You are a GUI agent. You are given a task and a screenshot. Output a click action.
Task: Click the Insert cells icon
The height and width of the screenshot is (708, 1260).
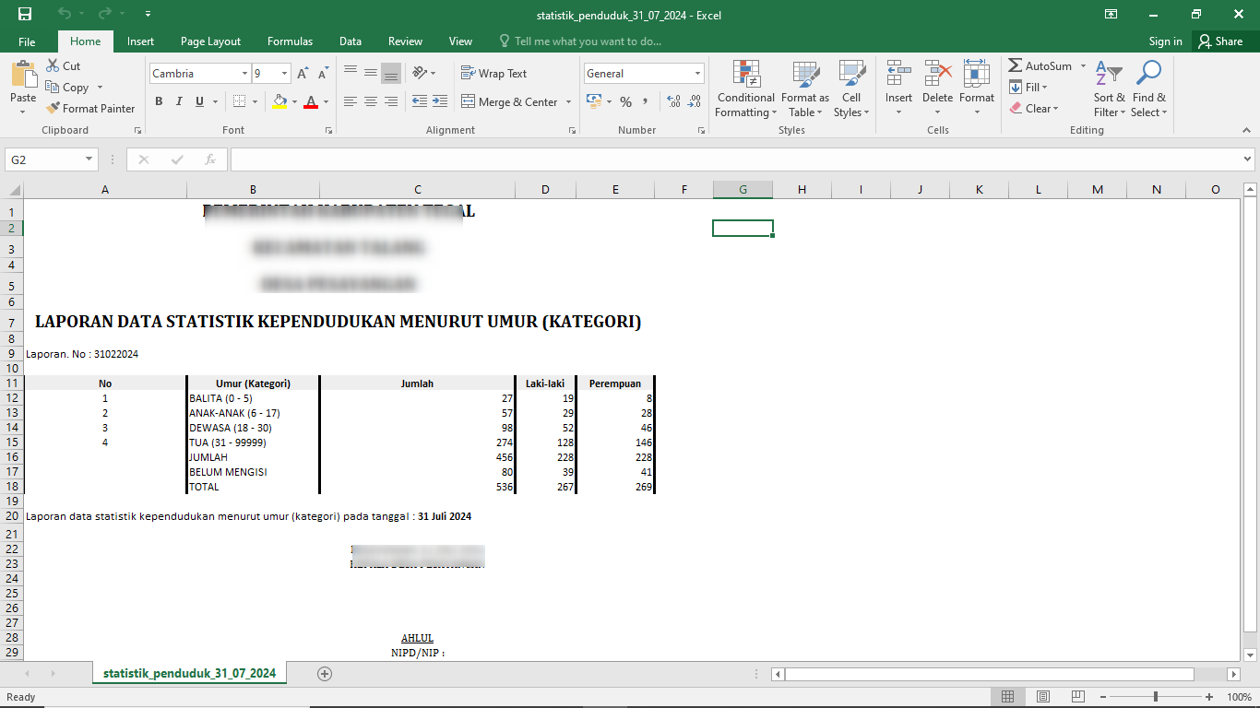pyautogui.click(x=898, y=74)
